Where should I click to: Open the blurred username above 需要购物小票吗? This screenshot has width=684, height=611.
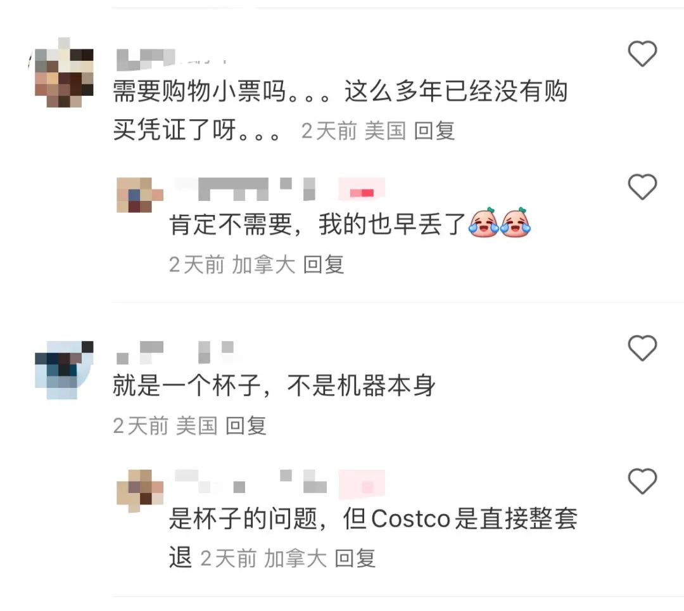coord(170,60)
